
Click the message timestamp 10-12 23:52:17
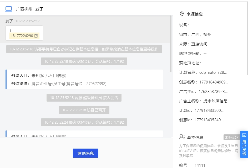click(x=28, y=21)
